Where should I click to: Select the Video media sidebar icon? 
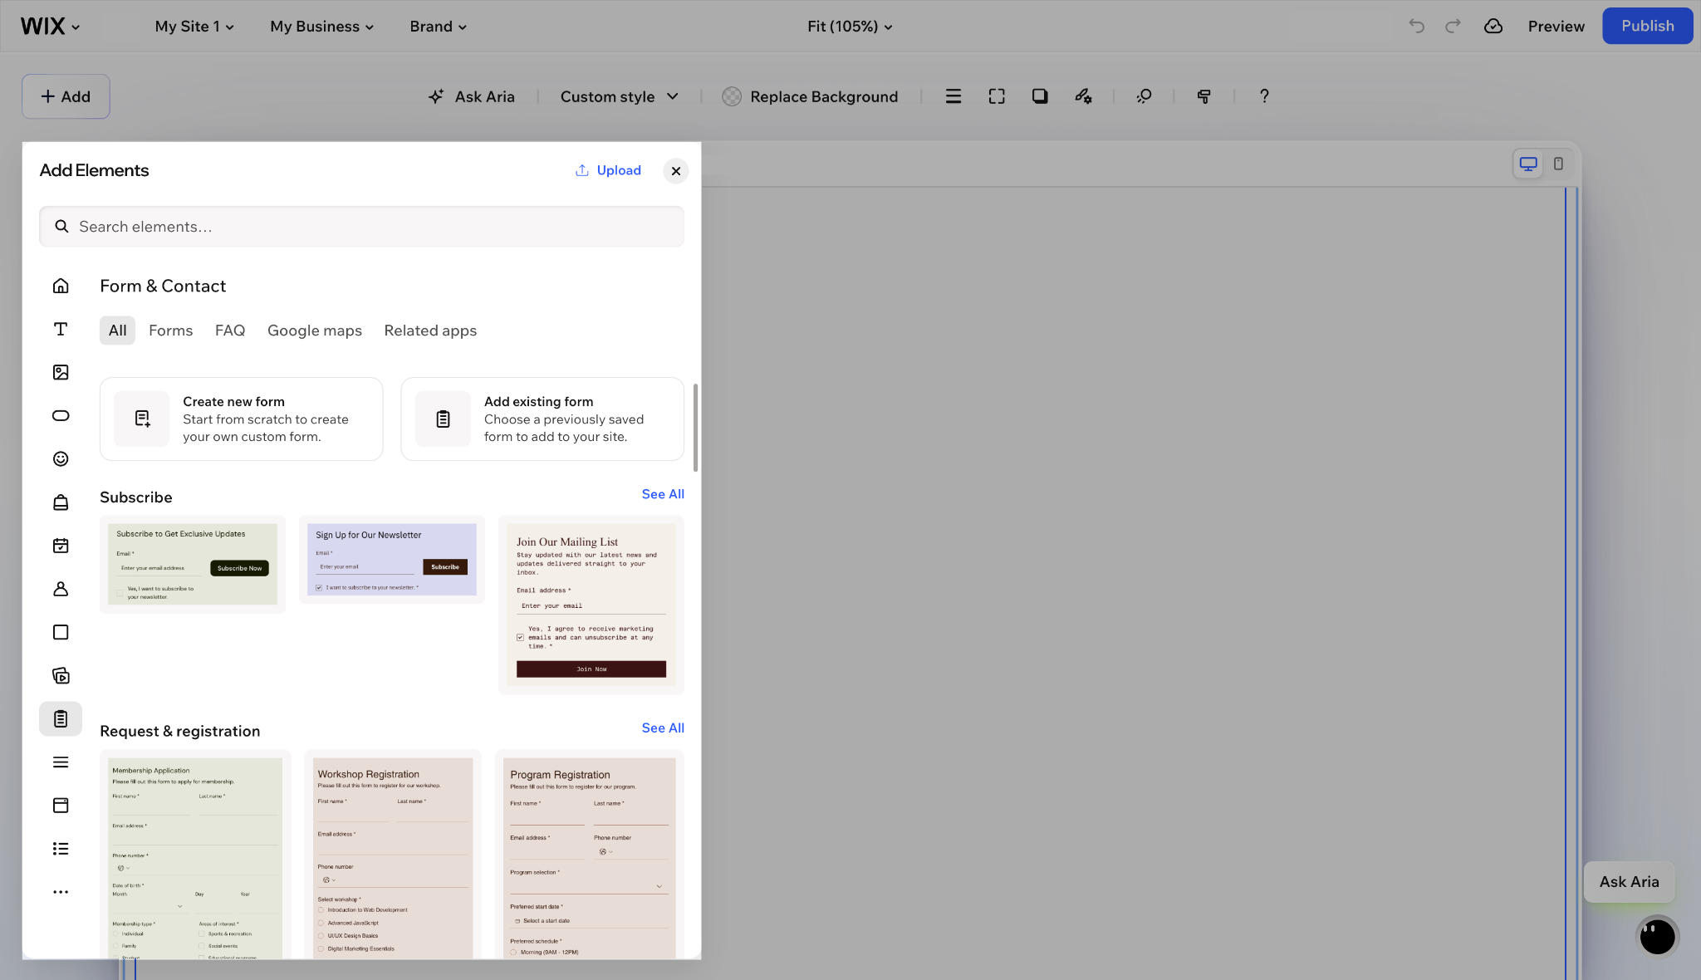point(61,675)
